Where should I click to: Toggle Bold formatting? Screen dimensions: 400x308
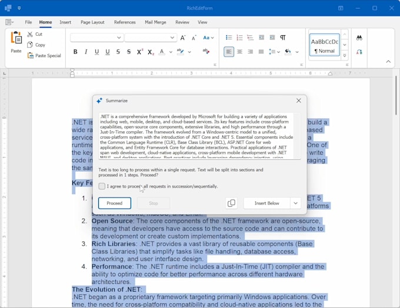coord(75,52)
